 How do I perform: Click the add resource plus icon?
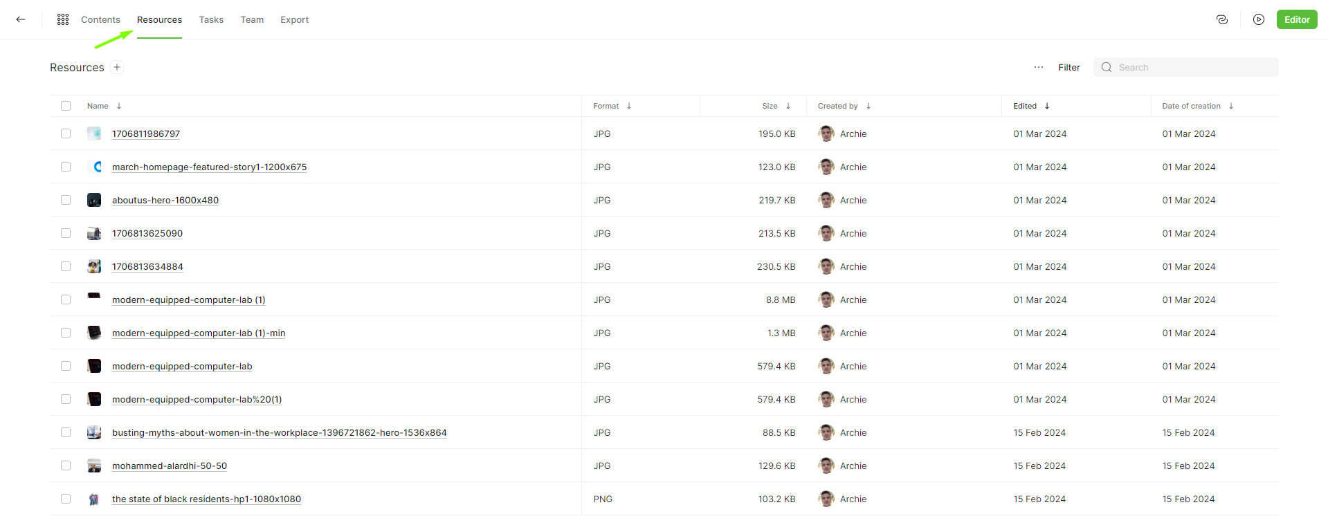pos(117,67)
